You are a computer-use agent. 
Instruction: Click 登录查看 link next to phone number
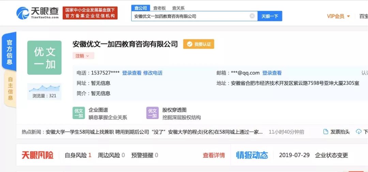[x=132, y=73]
